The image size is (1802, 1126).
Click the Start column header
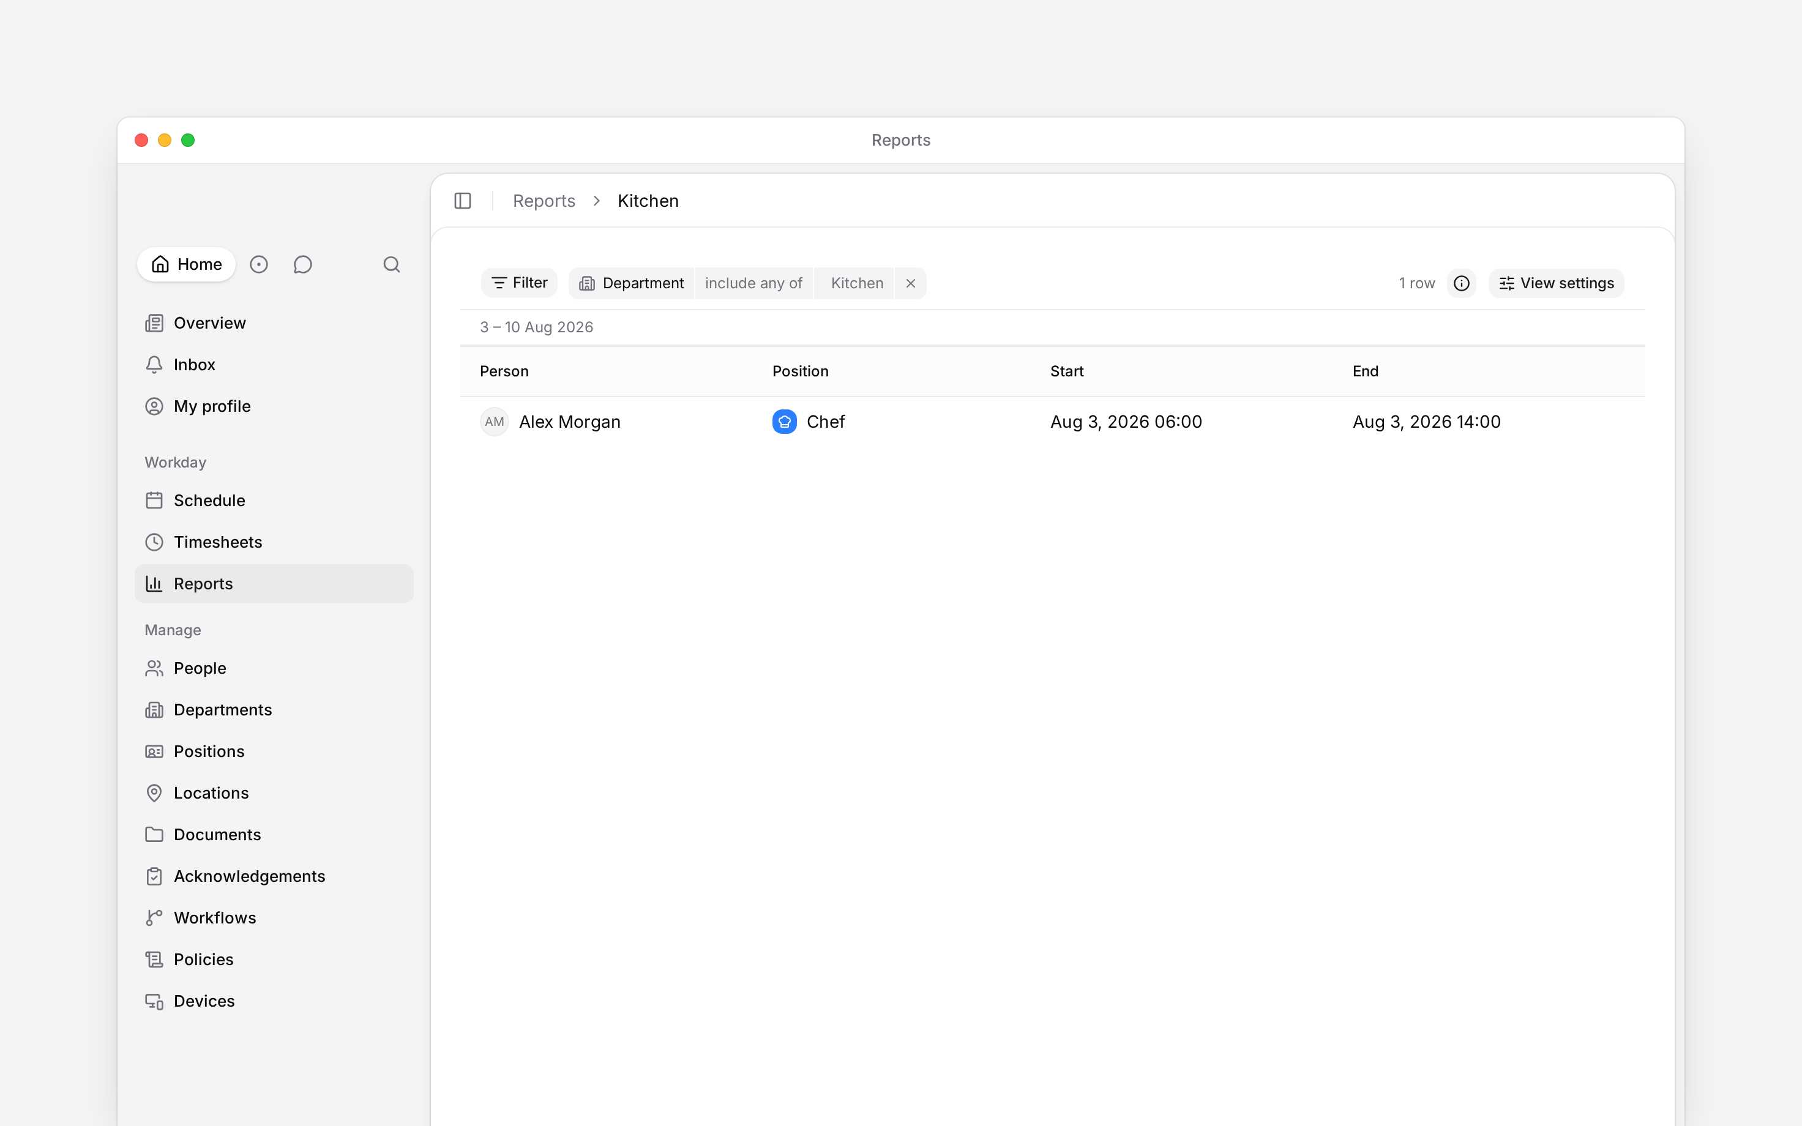tap(1066, 371)
